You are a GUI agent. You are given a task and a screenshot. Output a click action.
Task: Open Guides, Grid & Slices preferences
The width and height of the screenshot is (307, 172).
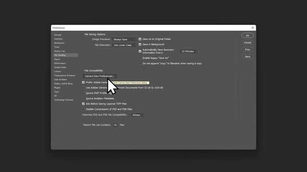pyautogui.click(x=63, y=84)
